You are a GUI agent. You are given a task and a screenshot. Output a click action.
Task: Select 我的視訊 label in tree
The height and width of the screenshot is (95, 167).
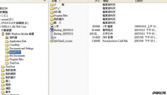pyautogui.click(x=10, y=74)
